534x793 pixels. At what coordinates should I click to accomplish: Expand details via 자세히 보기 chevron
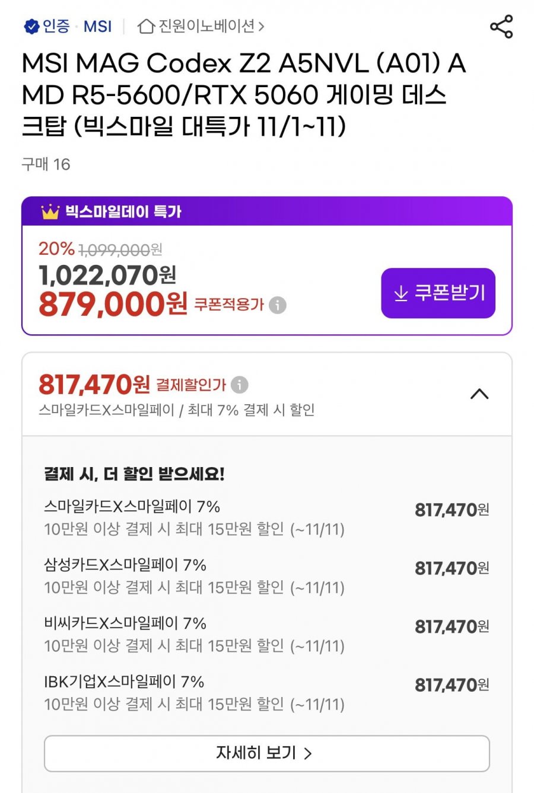coord(307,753)
